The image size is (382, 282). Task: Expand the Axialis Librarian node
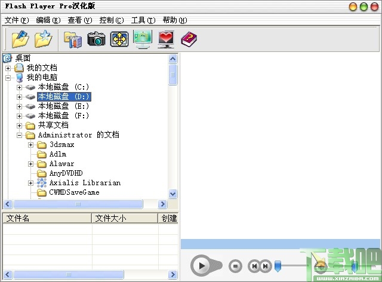(x=30, y=183)
